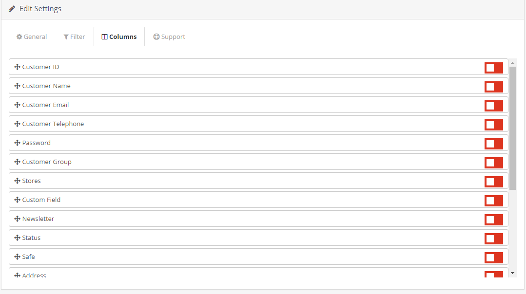The image size is (526, 294).
Task: Toggle the Customer Email column switch
Action: click(x=494, y=106)
